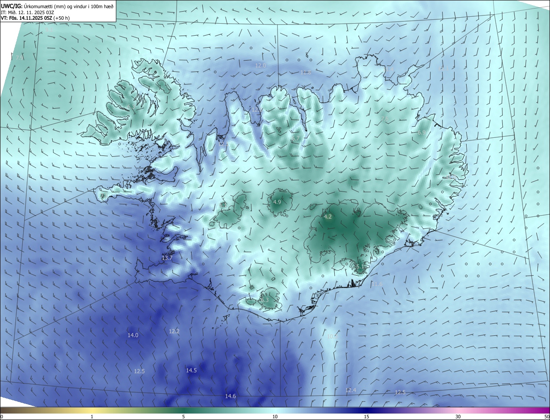The image size is (550, 420).
Task: Click the title "Úrkomumætti (mm) og vindur í 100m hæð"
Action: [x=69, y=6]
